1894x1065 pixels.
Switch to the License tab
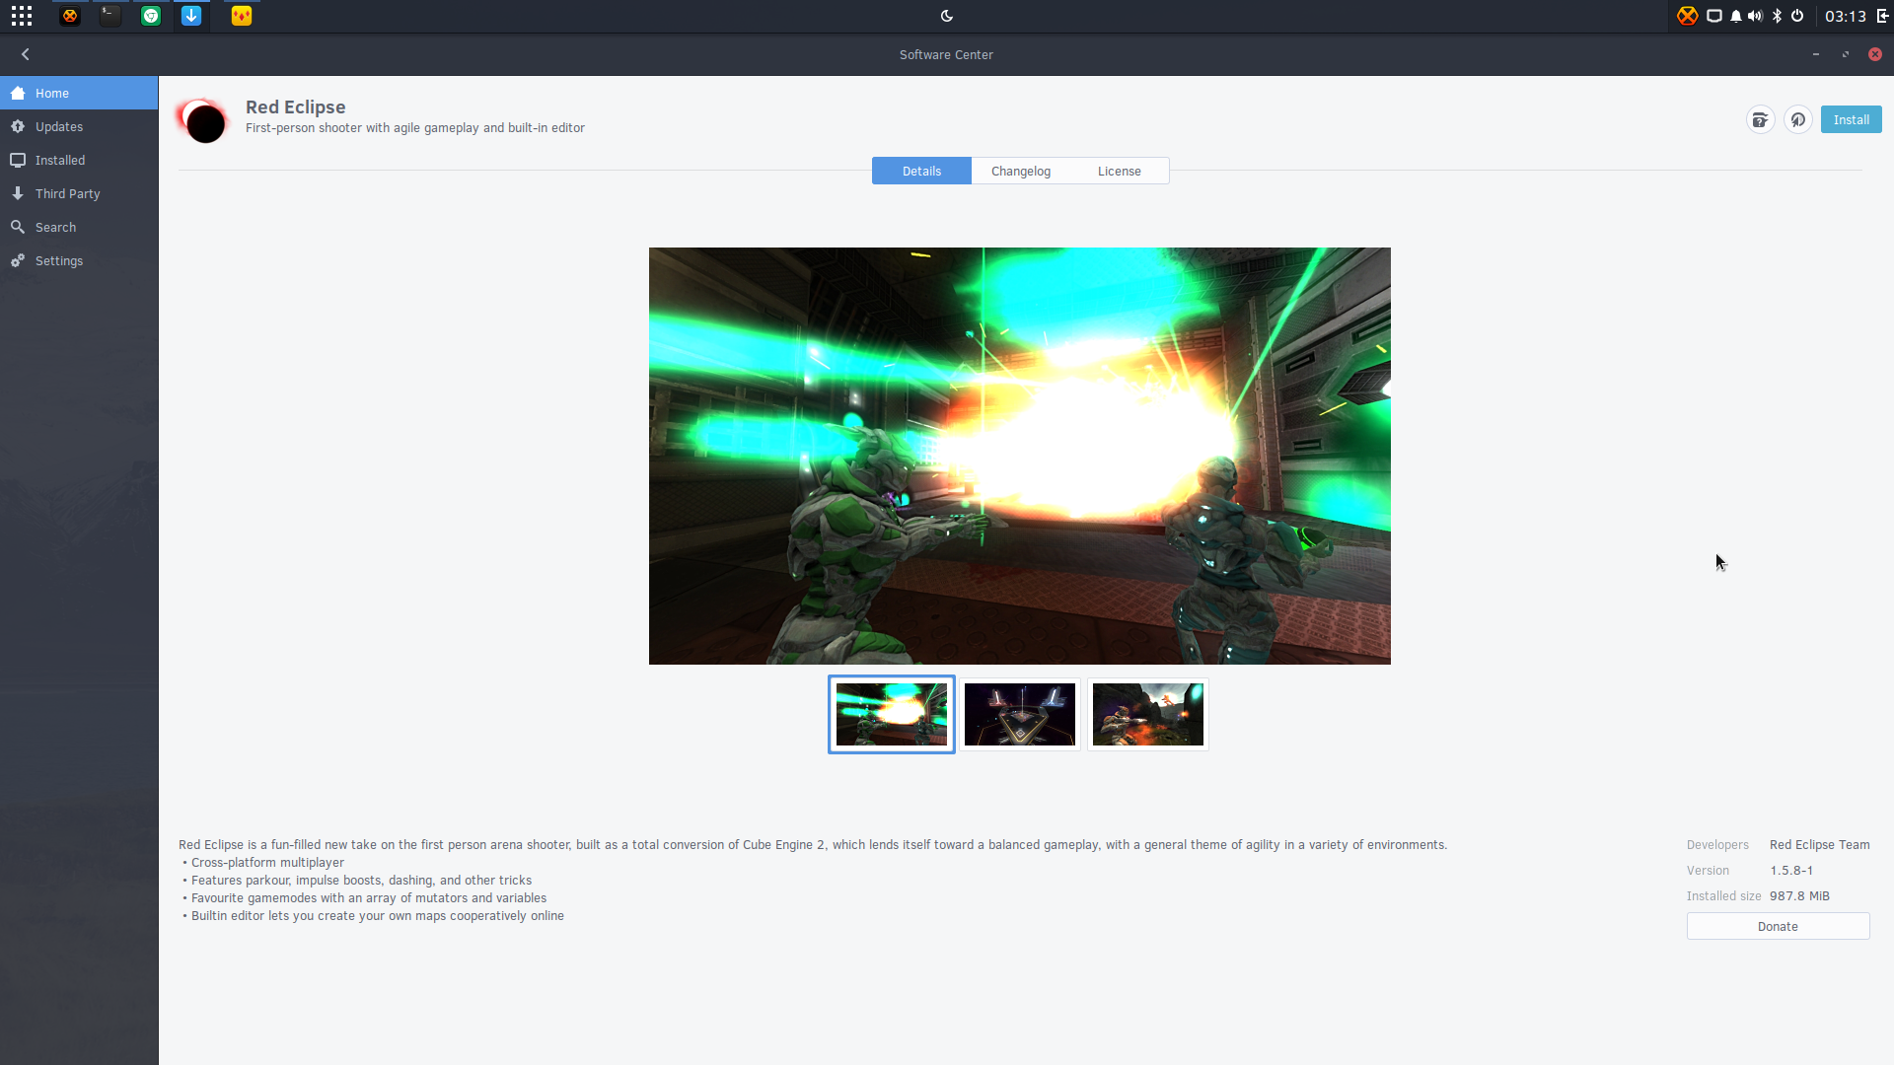1120,171
